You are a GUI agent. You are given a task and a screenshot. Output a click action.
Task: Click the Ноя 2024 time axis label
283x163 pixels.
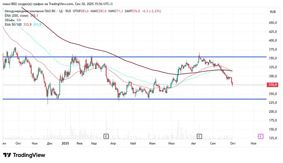[x=35, y=143]
